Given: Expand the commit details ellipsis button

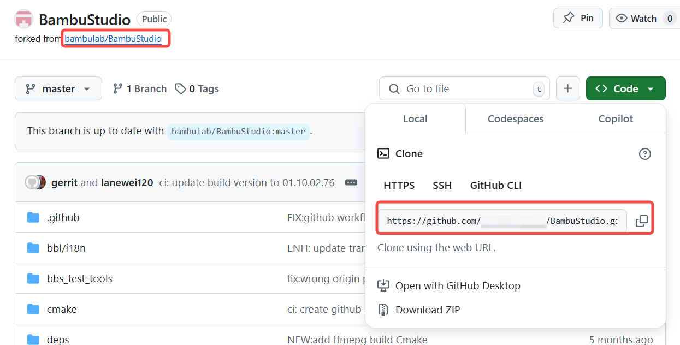Looking at the screenshot, I should (x=351, y=182).
